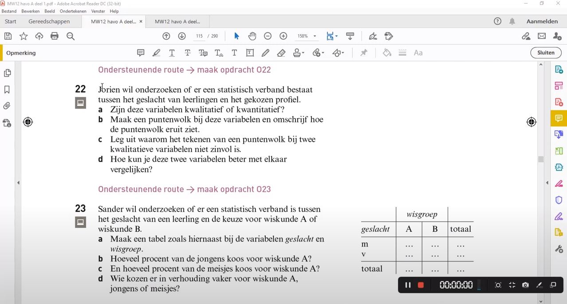Open the Bestand menu
The height and width of the screenshot is (304, 567).
[9, 11]
